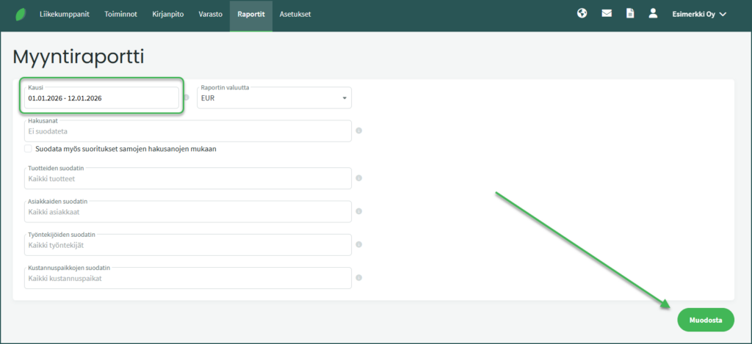The image size is (752, 344).
Task: Click info icon beside Asiakkaiden suodatin
Action: pos(359,211)
